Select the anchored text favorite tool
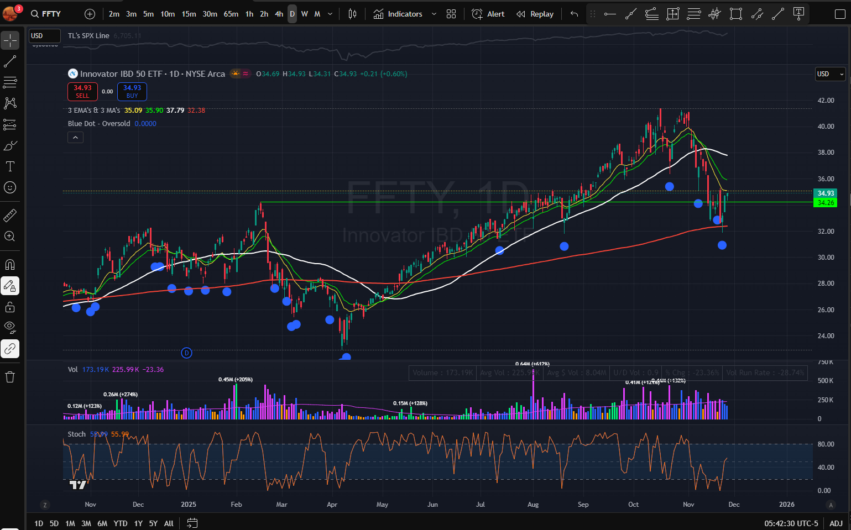This screenshot has width=851, height=530. click(798, 14)
